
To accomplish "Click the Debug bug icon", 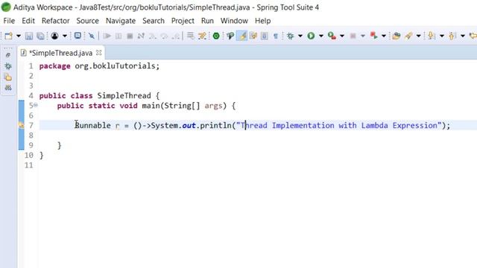I will [x=290, y=36].
